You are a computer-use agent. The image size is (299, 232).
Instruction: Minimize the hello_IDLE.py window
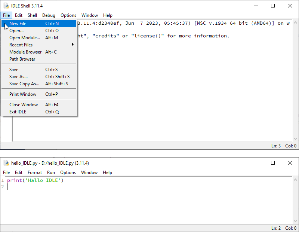[x=256, y=163]
